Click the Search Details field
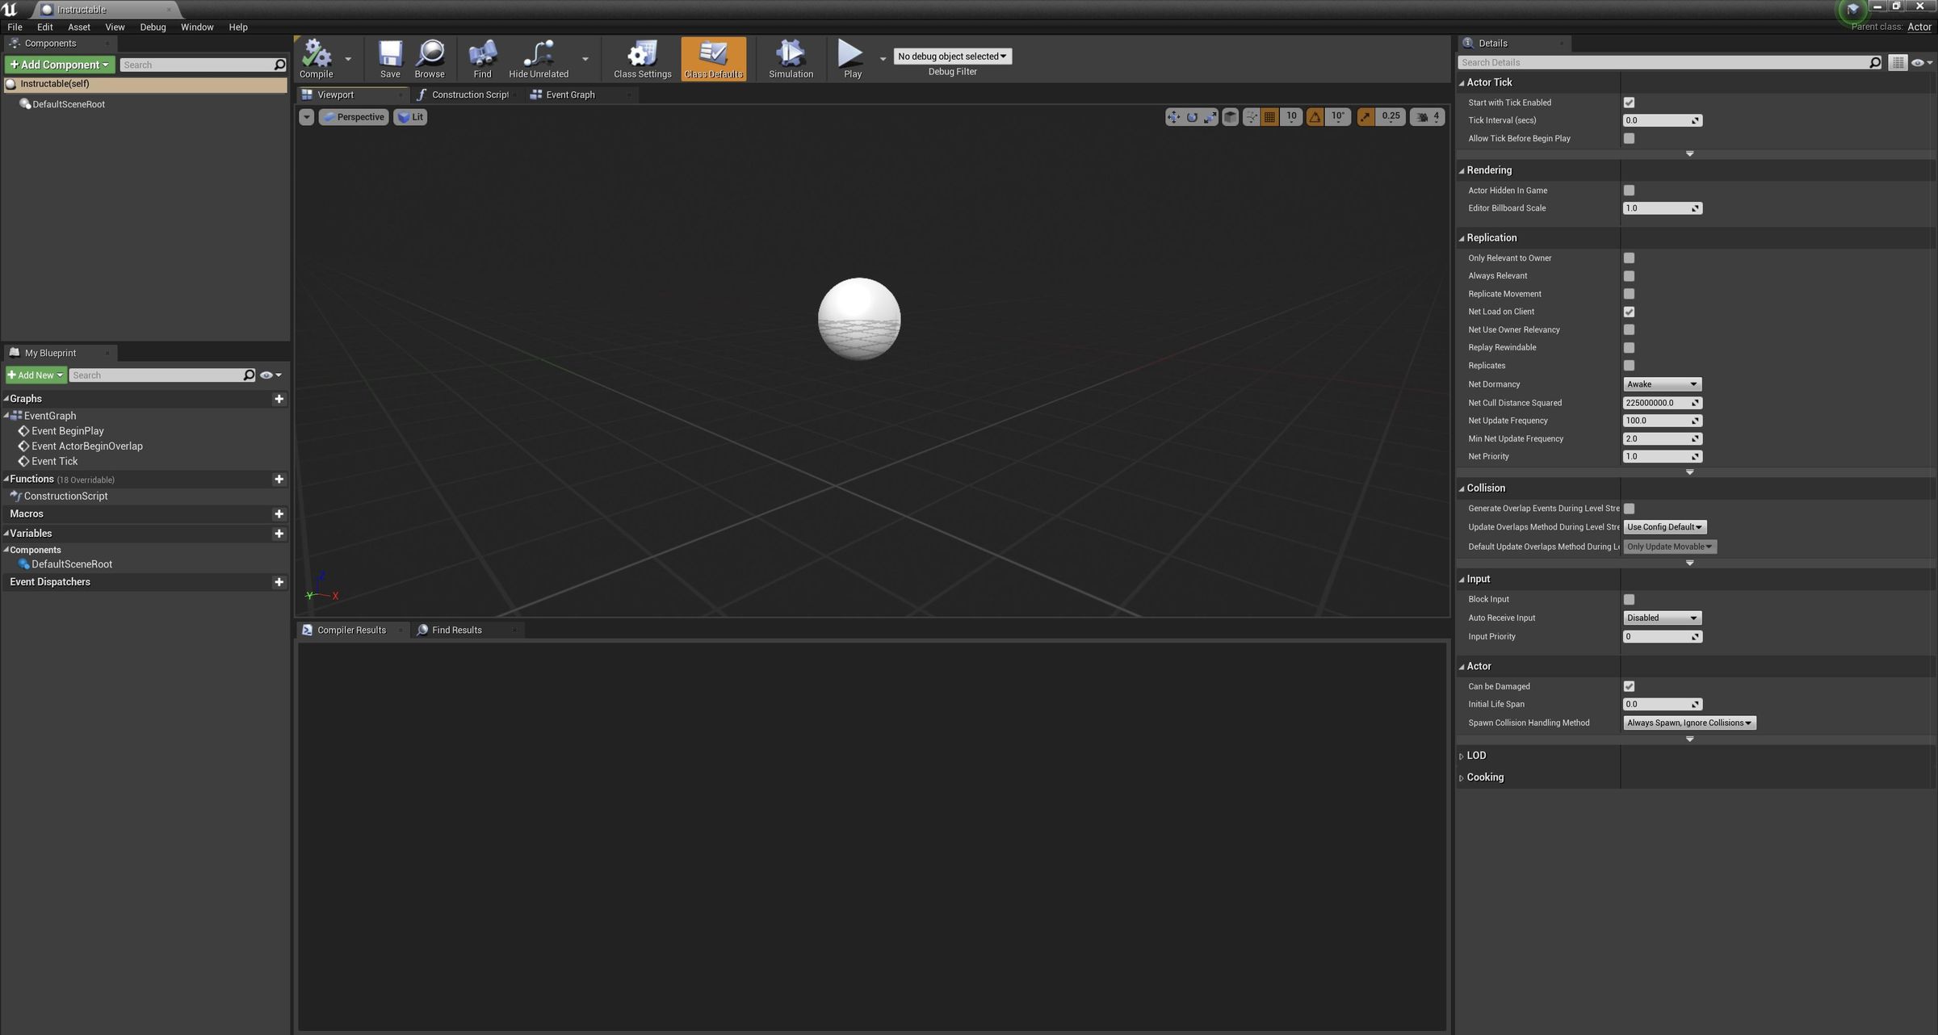Image resolution: width=1938 pixels, height=1035 pixels. pos(1671,62)
